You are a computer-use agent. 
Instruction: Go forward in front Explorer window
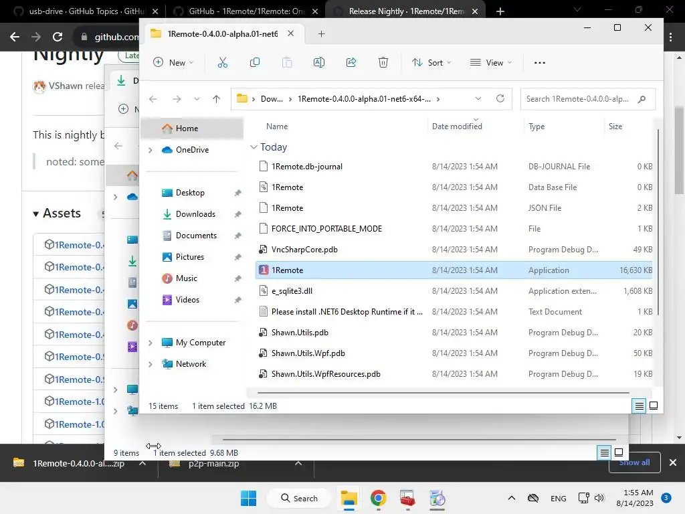(177, 99)
